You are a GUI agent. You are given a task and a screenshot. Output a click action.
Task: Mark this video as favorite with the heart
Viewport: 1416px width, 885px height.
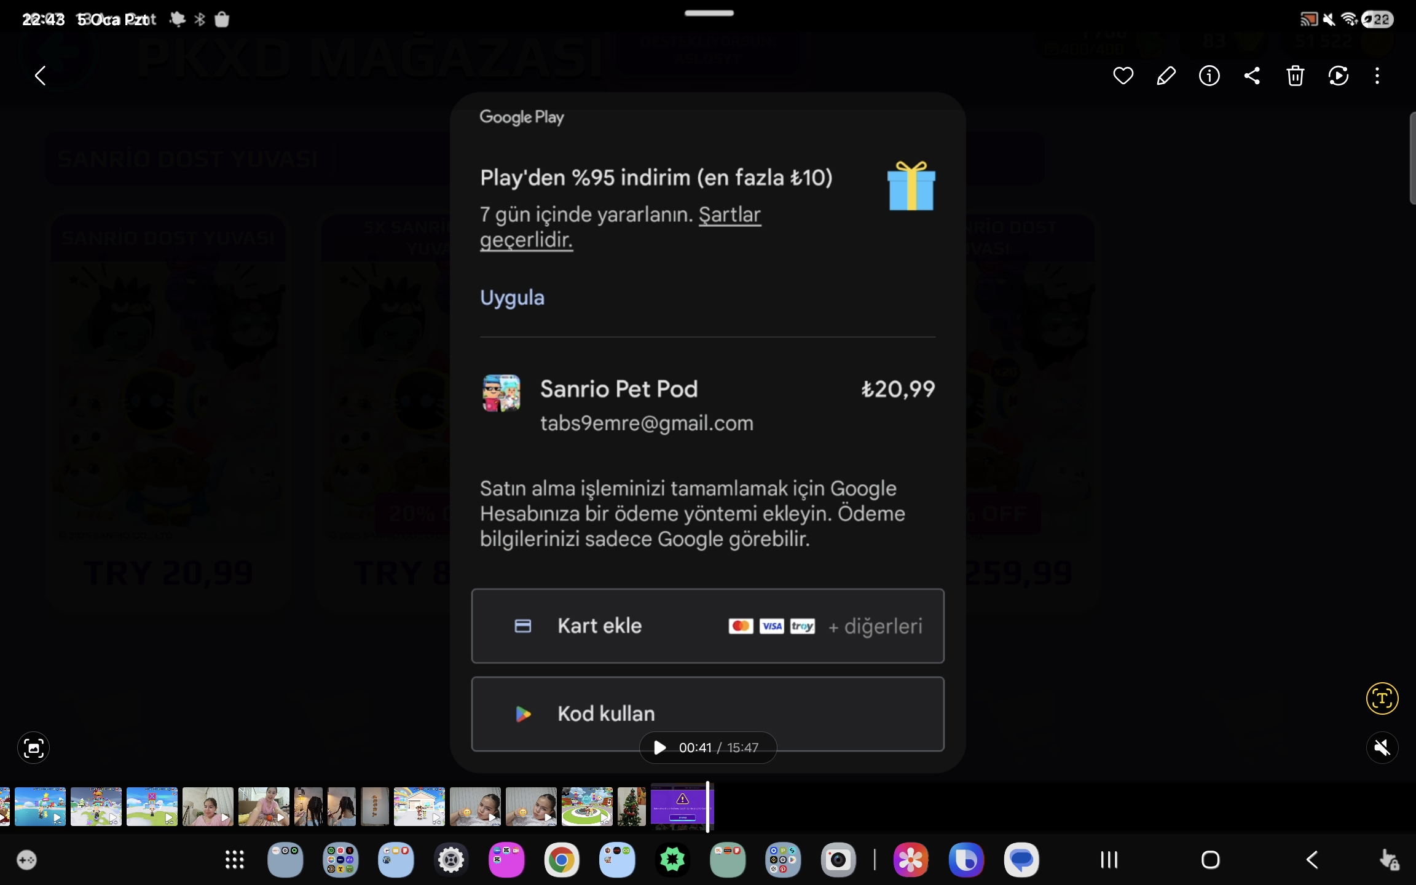(x=1123, y=76)
